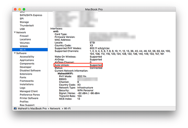Click the MacBook Pro window title

click(94, 9)
